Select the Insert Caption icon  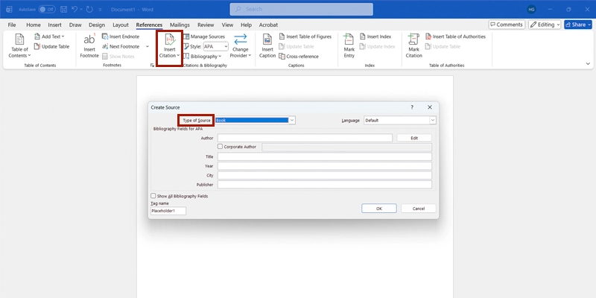[267, 40]
